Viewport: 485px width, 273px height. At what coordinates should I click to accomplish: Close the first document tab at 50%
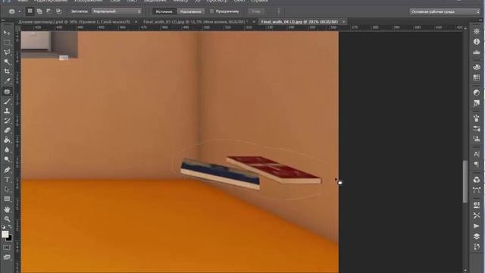click(x=136, y=22)
